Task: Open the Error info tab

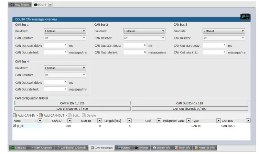Action: (x=183, y=147)
